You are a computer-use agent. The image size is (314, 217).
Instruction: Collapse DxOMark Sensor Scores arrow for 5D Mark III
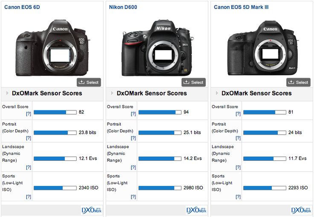[217, 93]
